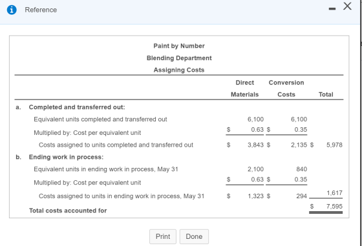
Task: Click the 294 conversion cost value
Action: click(x=302, y=196)
